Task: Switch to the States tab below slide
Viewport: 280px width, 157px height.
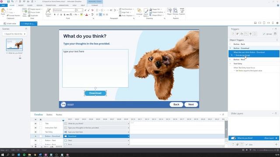Action: click(49, 115)
